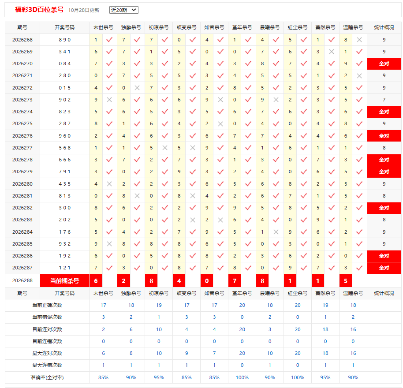Click gray X under 如若杀号 in row 2026275
This screenshot has height=388, width=403.
pos(220,123)
